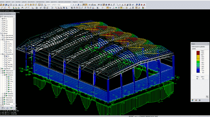Image resolution: width=210 pixels, height=117 pixels.
Task: Click the magnifier icon in Panel corner
Action: [x=207, y=97]
